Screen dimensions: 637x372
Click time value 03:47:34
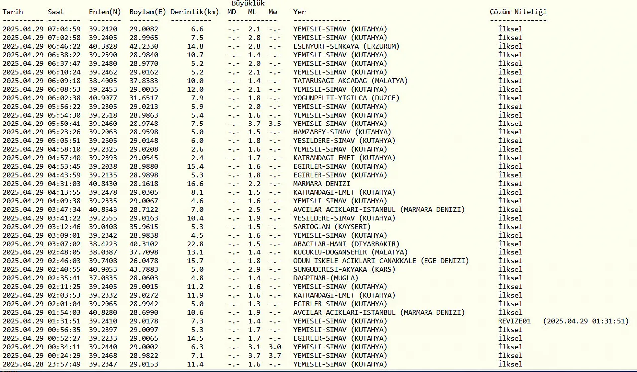tap(64, 210)
